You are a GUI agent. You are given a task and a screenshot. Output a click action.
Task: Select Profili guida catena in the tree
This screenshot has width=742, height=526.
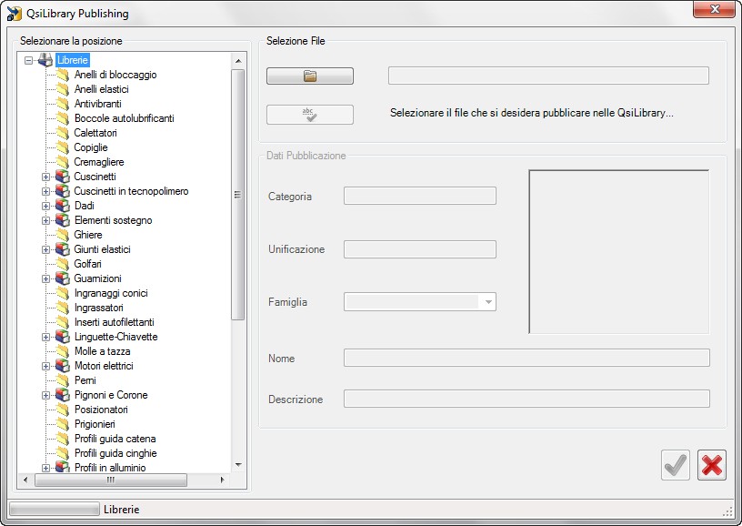pyautogui.click(x=115, y=439)
